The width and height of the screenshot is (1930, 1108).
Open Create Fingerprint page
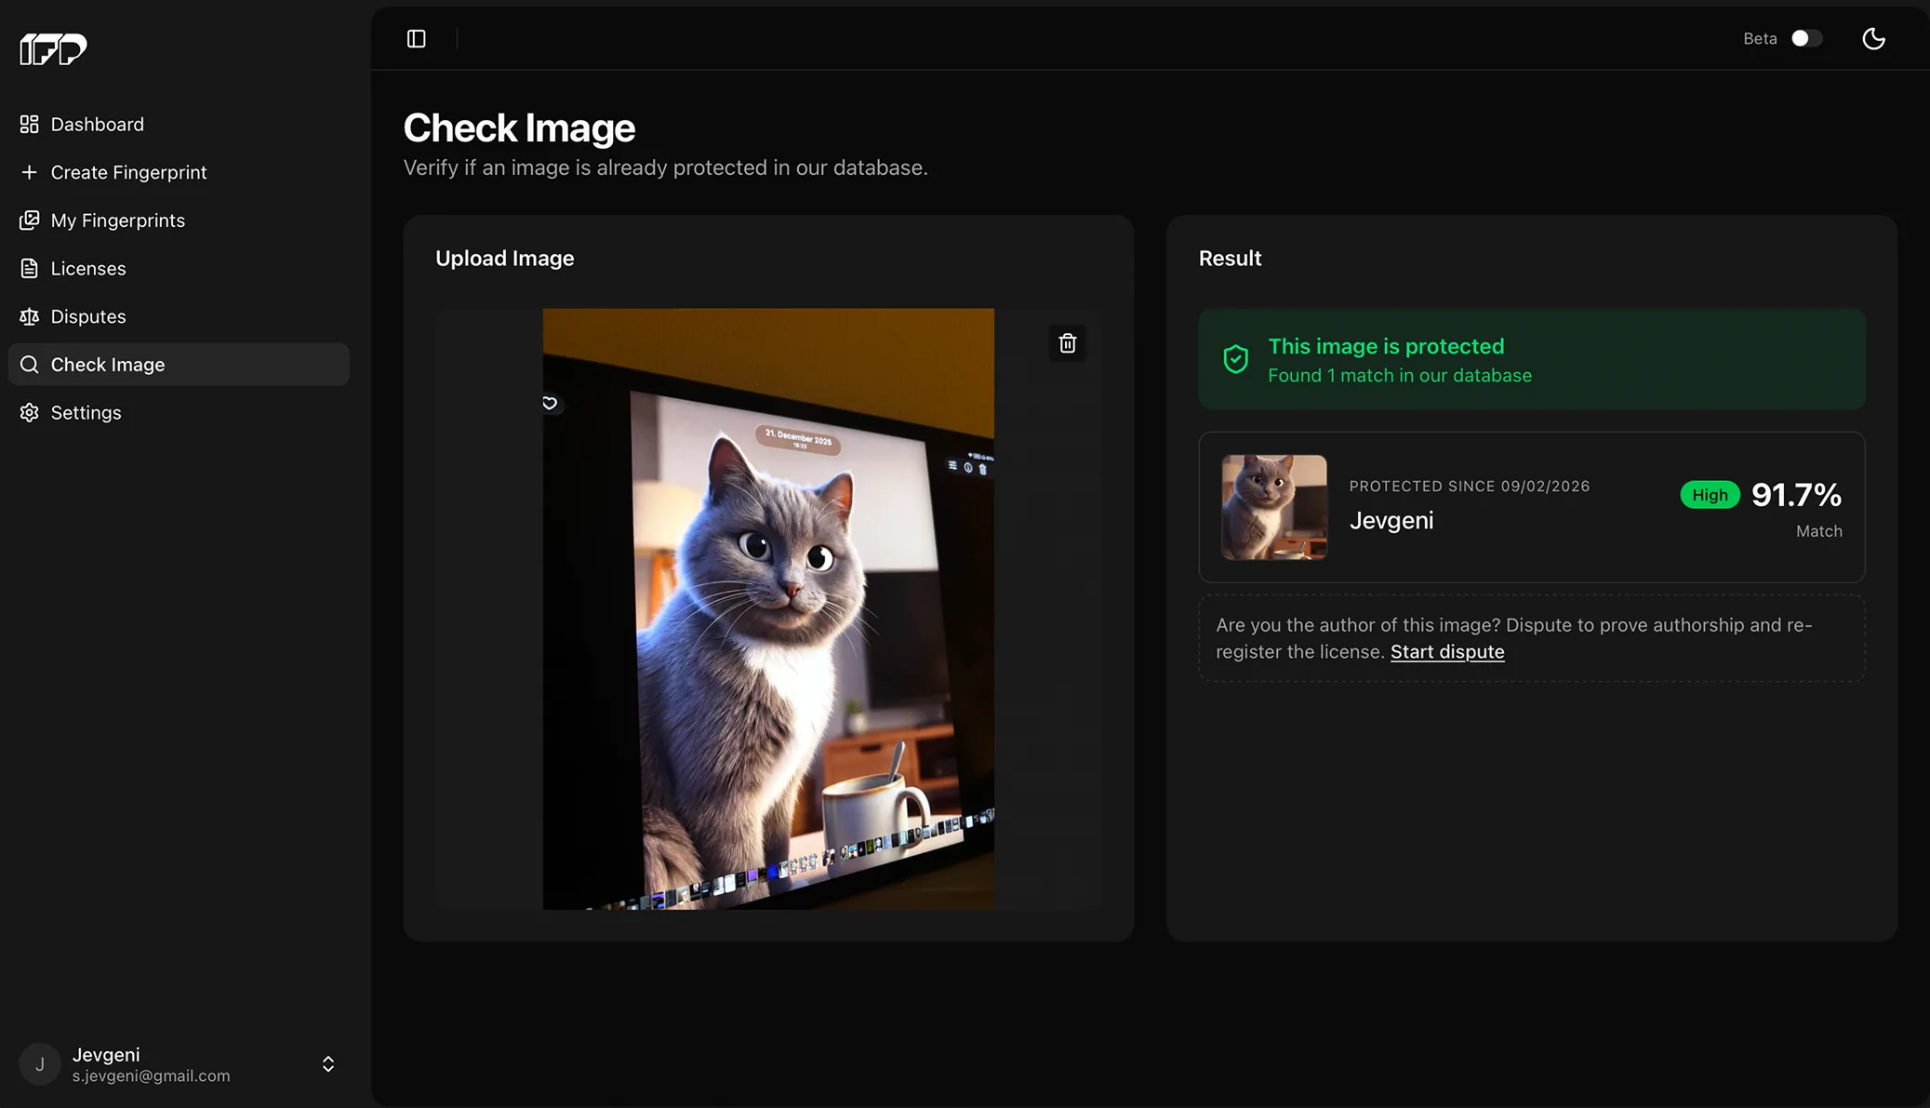click(179, 172)
